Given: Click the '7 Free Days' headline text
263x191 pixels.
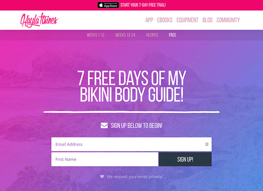Looking at the screenshot, I should pos(131,86).
